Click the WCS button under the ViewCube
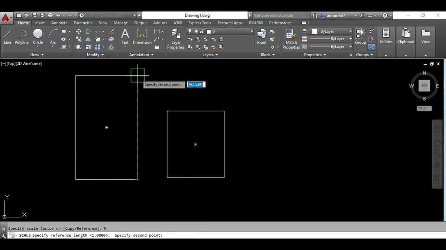 pyautogui.click(x=424, y=108)
